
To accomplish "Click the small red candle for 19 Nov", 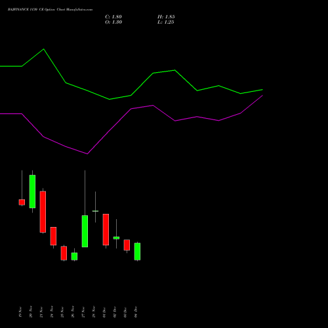I will (x=22, y=202).
